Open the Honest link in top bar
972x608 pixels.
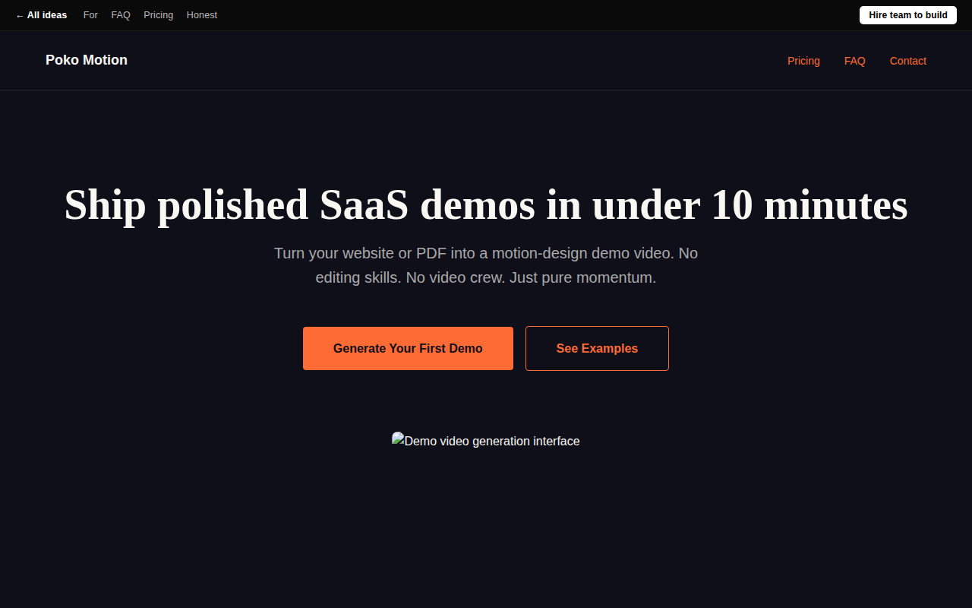pos(202,15)
